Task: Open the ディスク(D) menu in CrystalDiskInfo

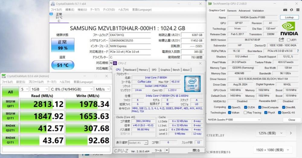Action: tap(109, 10)
